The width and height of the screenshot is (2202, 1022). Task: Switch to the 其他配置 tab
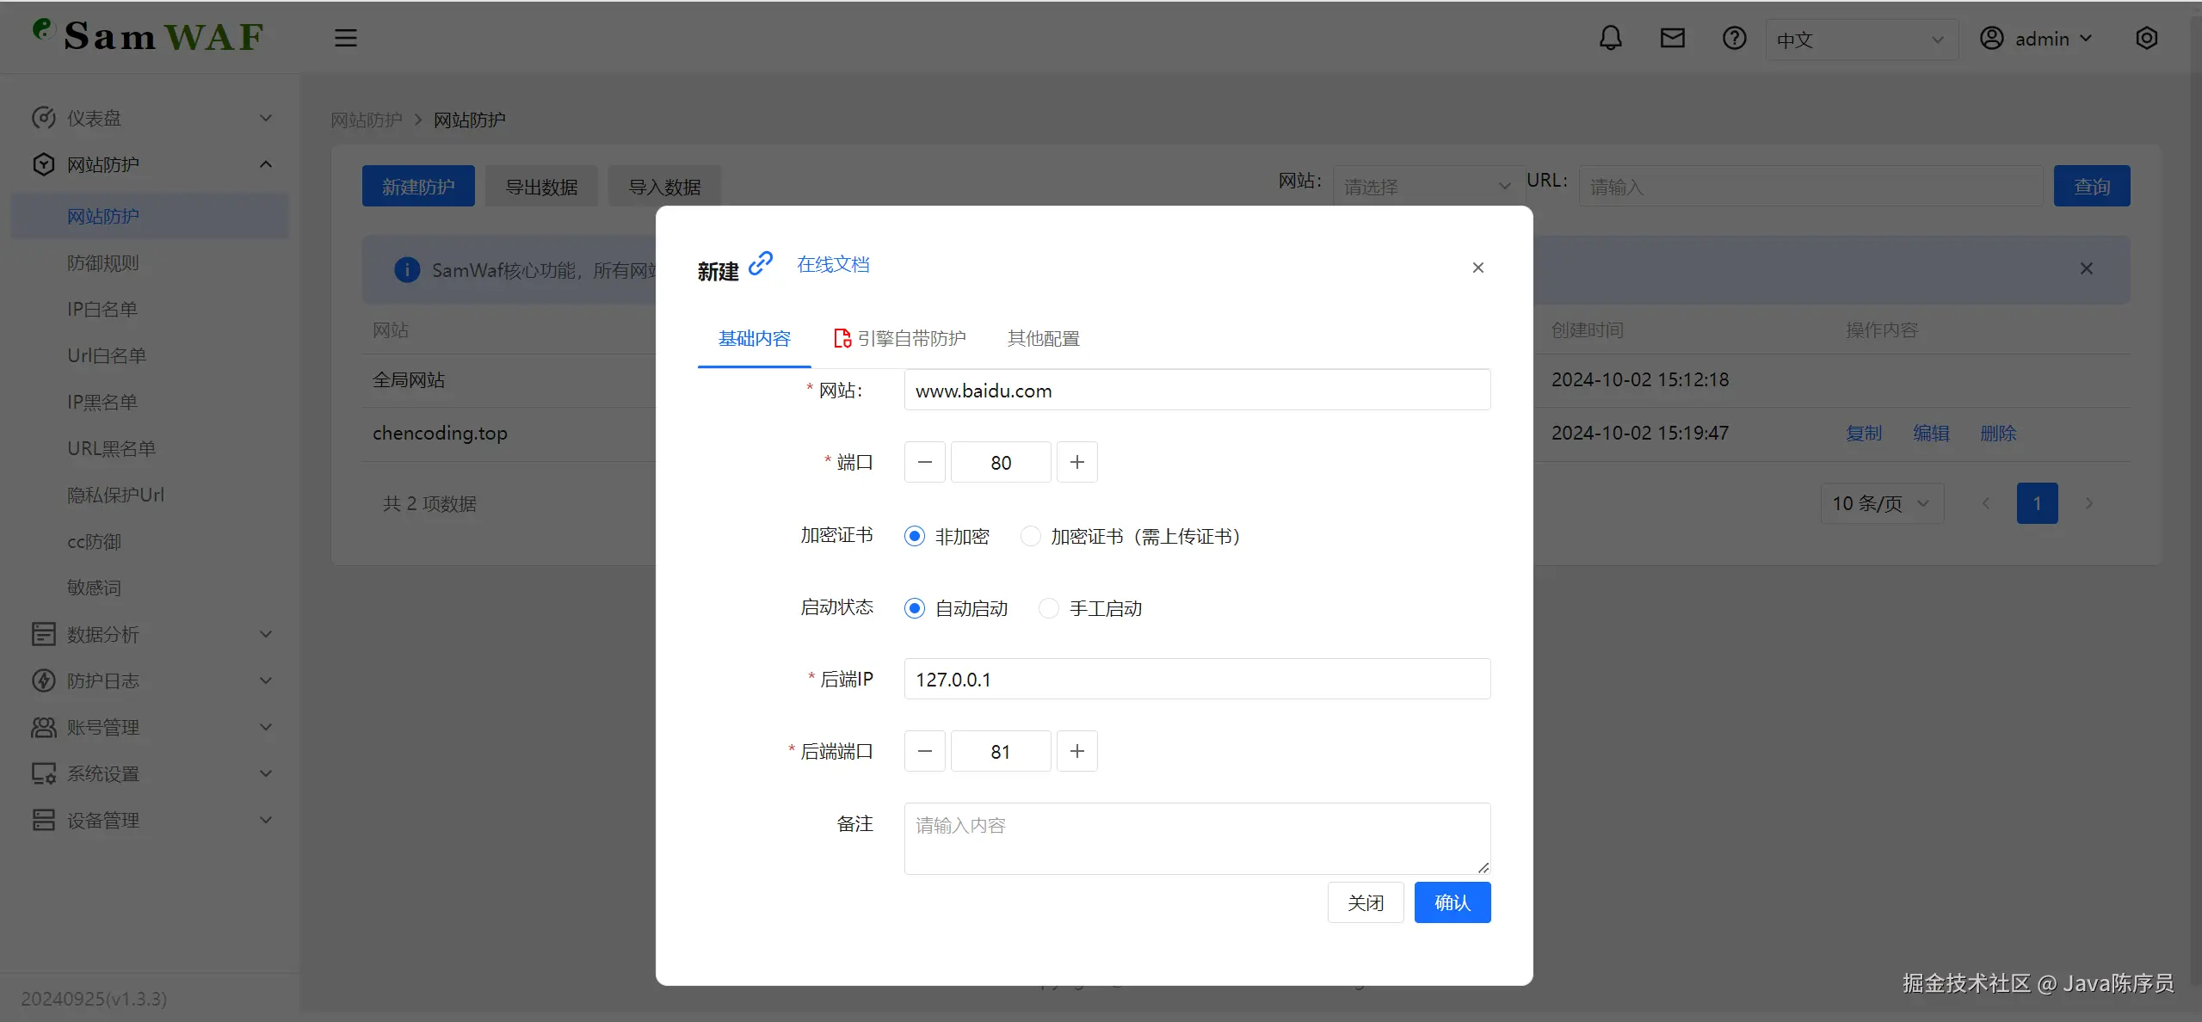click(1043, 338)
